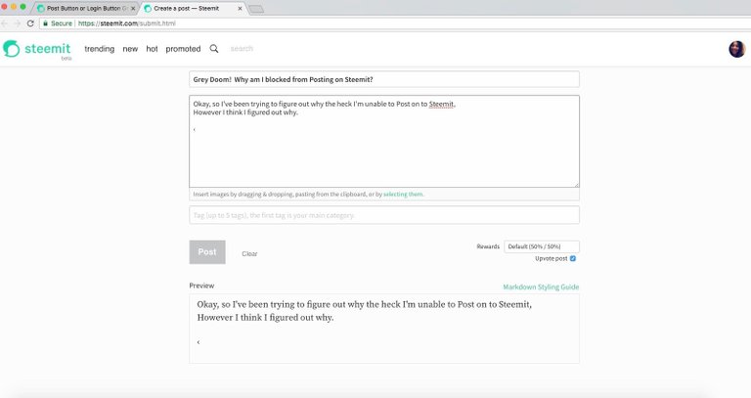
Task: Open a new browser tab
Action: tap(256, 9)
